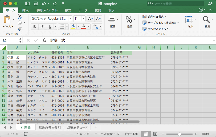Click the sheet search field
The height and width of the screenshot is (137, 216).
(x=175, y=3)
